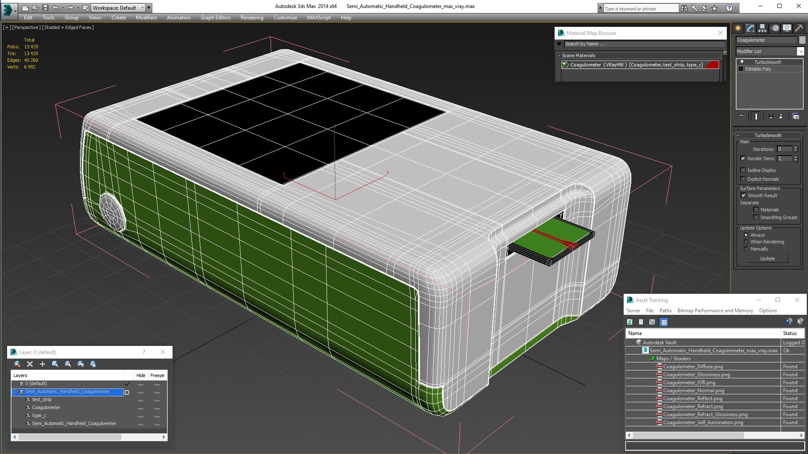Viewport: 808px width, 454px height.
Task: Click the Pin Stack icon
Action: click(742, 116)
